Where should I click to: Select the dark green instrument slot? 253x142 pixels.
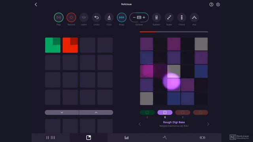tap(147, 112)
